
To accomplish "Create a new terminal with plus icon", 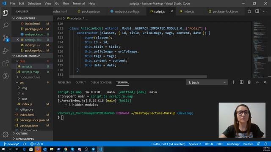I will coord(233,82).
